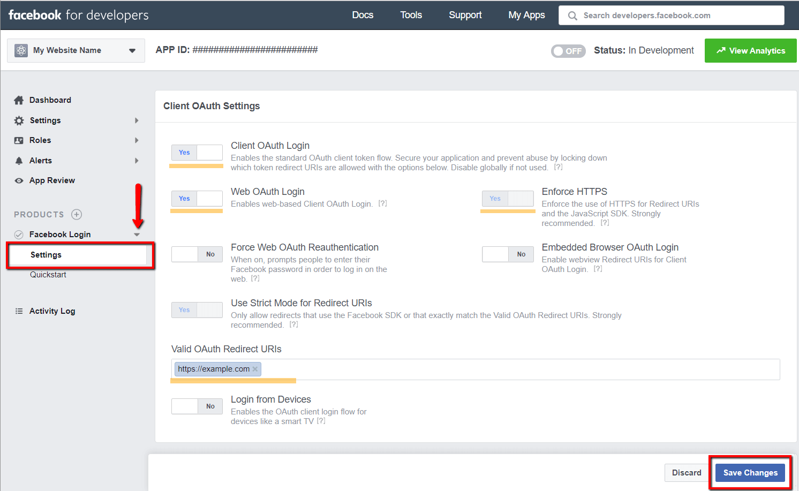Viewport: 799px width, 491px height.
Task: Open Facebook Login Quickstart
Action: pos(48,275)
